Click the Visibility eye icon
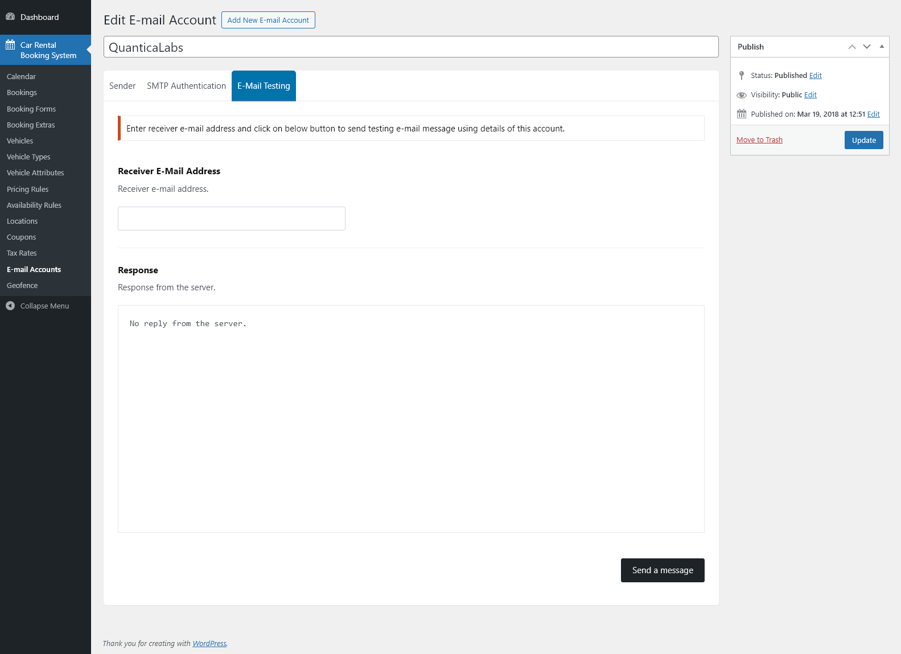Screen dimensions: 901x654 (741, 95)
